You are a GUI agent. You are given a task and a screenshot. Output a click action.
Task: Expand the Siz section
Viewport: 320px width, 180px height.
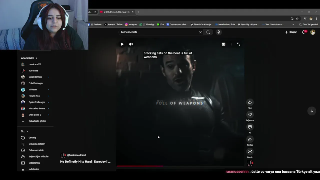click(24, 131)
